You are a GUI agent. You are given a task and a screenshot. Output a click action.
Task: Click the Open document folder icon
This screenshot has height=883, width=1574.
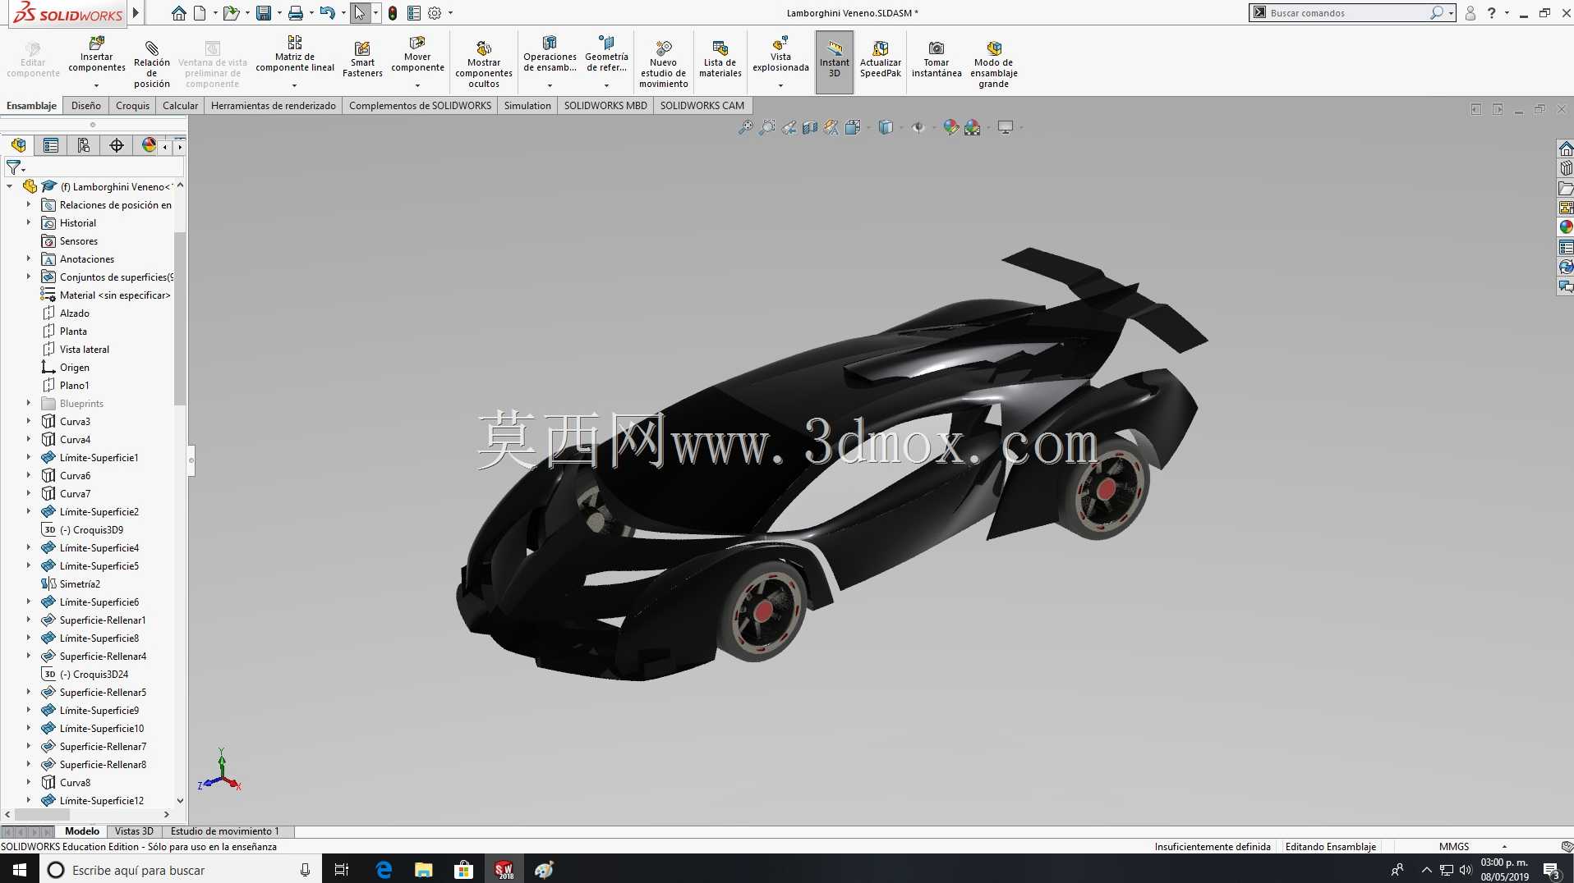pyautogui.click(x=231, y=13)
